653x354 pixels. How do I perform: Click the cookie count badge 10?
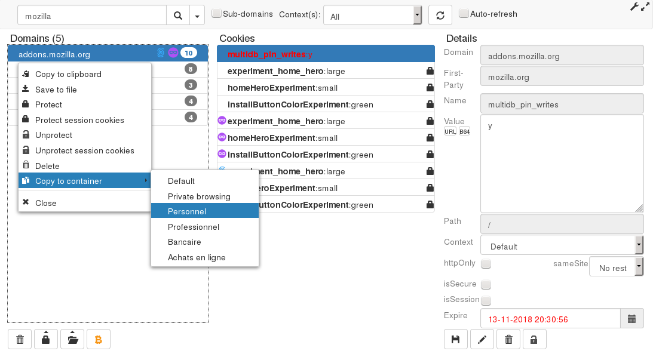click(x=189, y=53)
